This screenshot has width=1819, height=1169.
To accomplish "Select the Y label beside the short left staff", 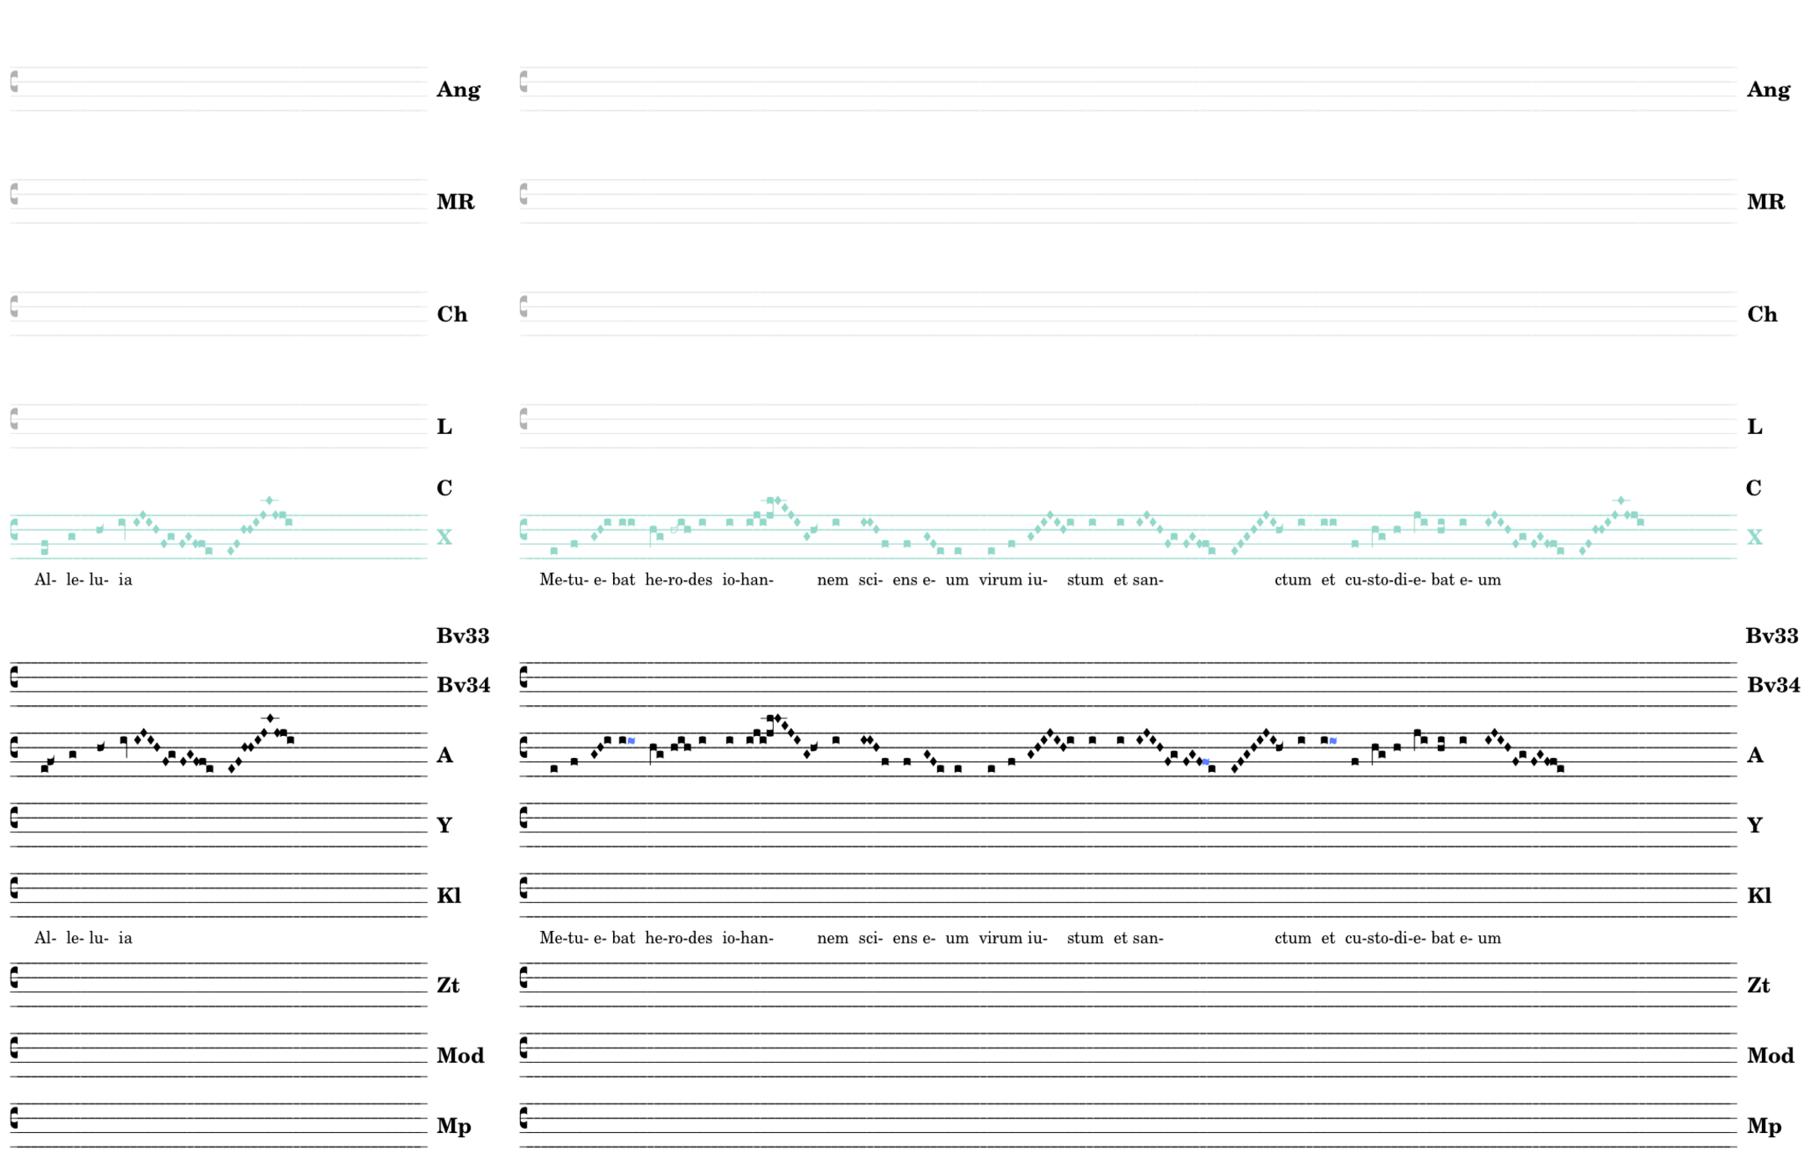I will coord(444,826).
